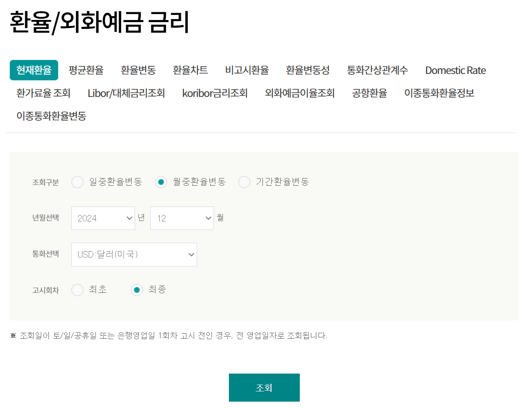The image size is (527, 408).
Task: Switch to the 통화간상관계수 tab
Action: (377, 70)
